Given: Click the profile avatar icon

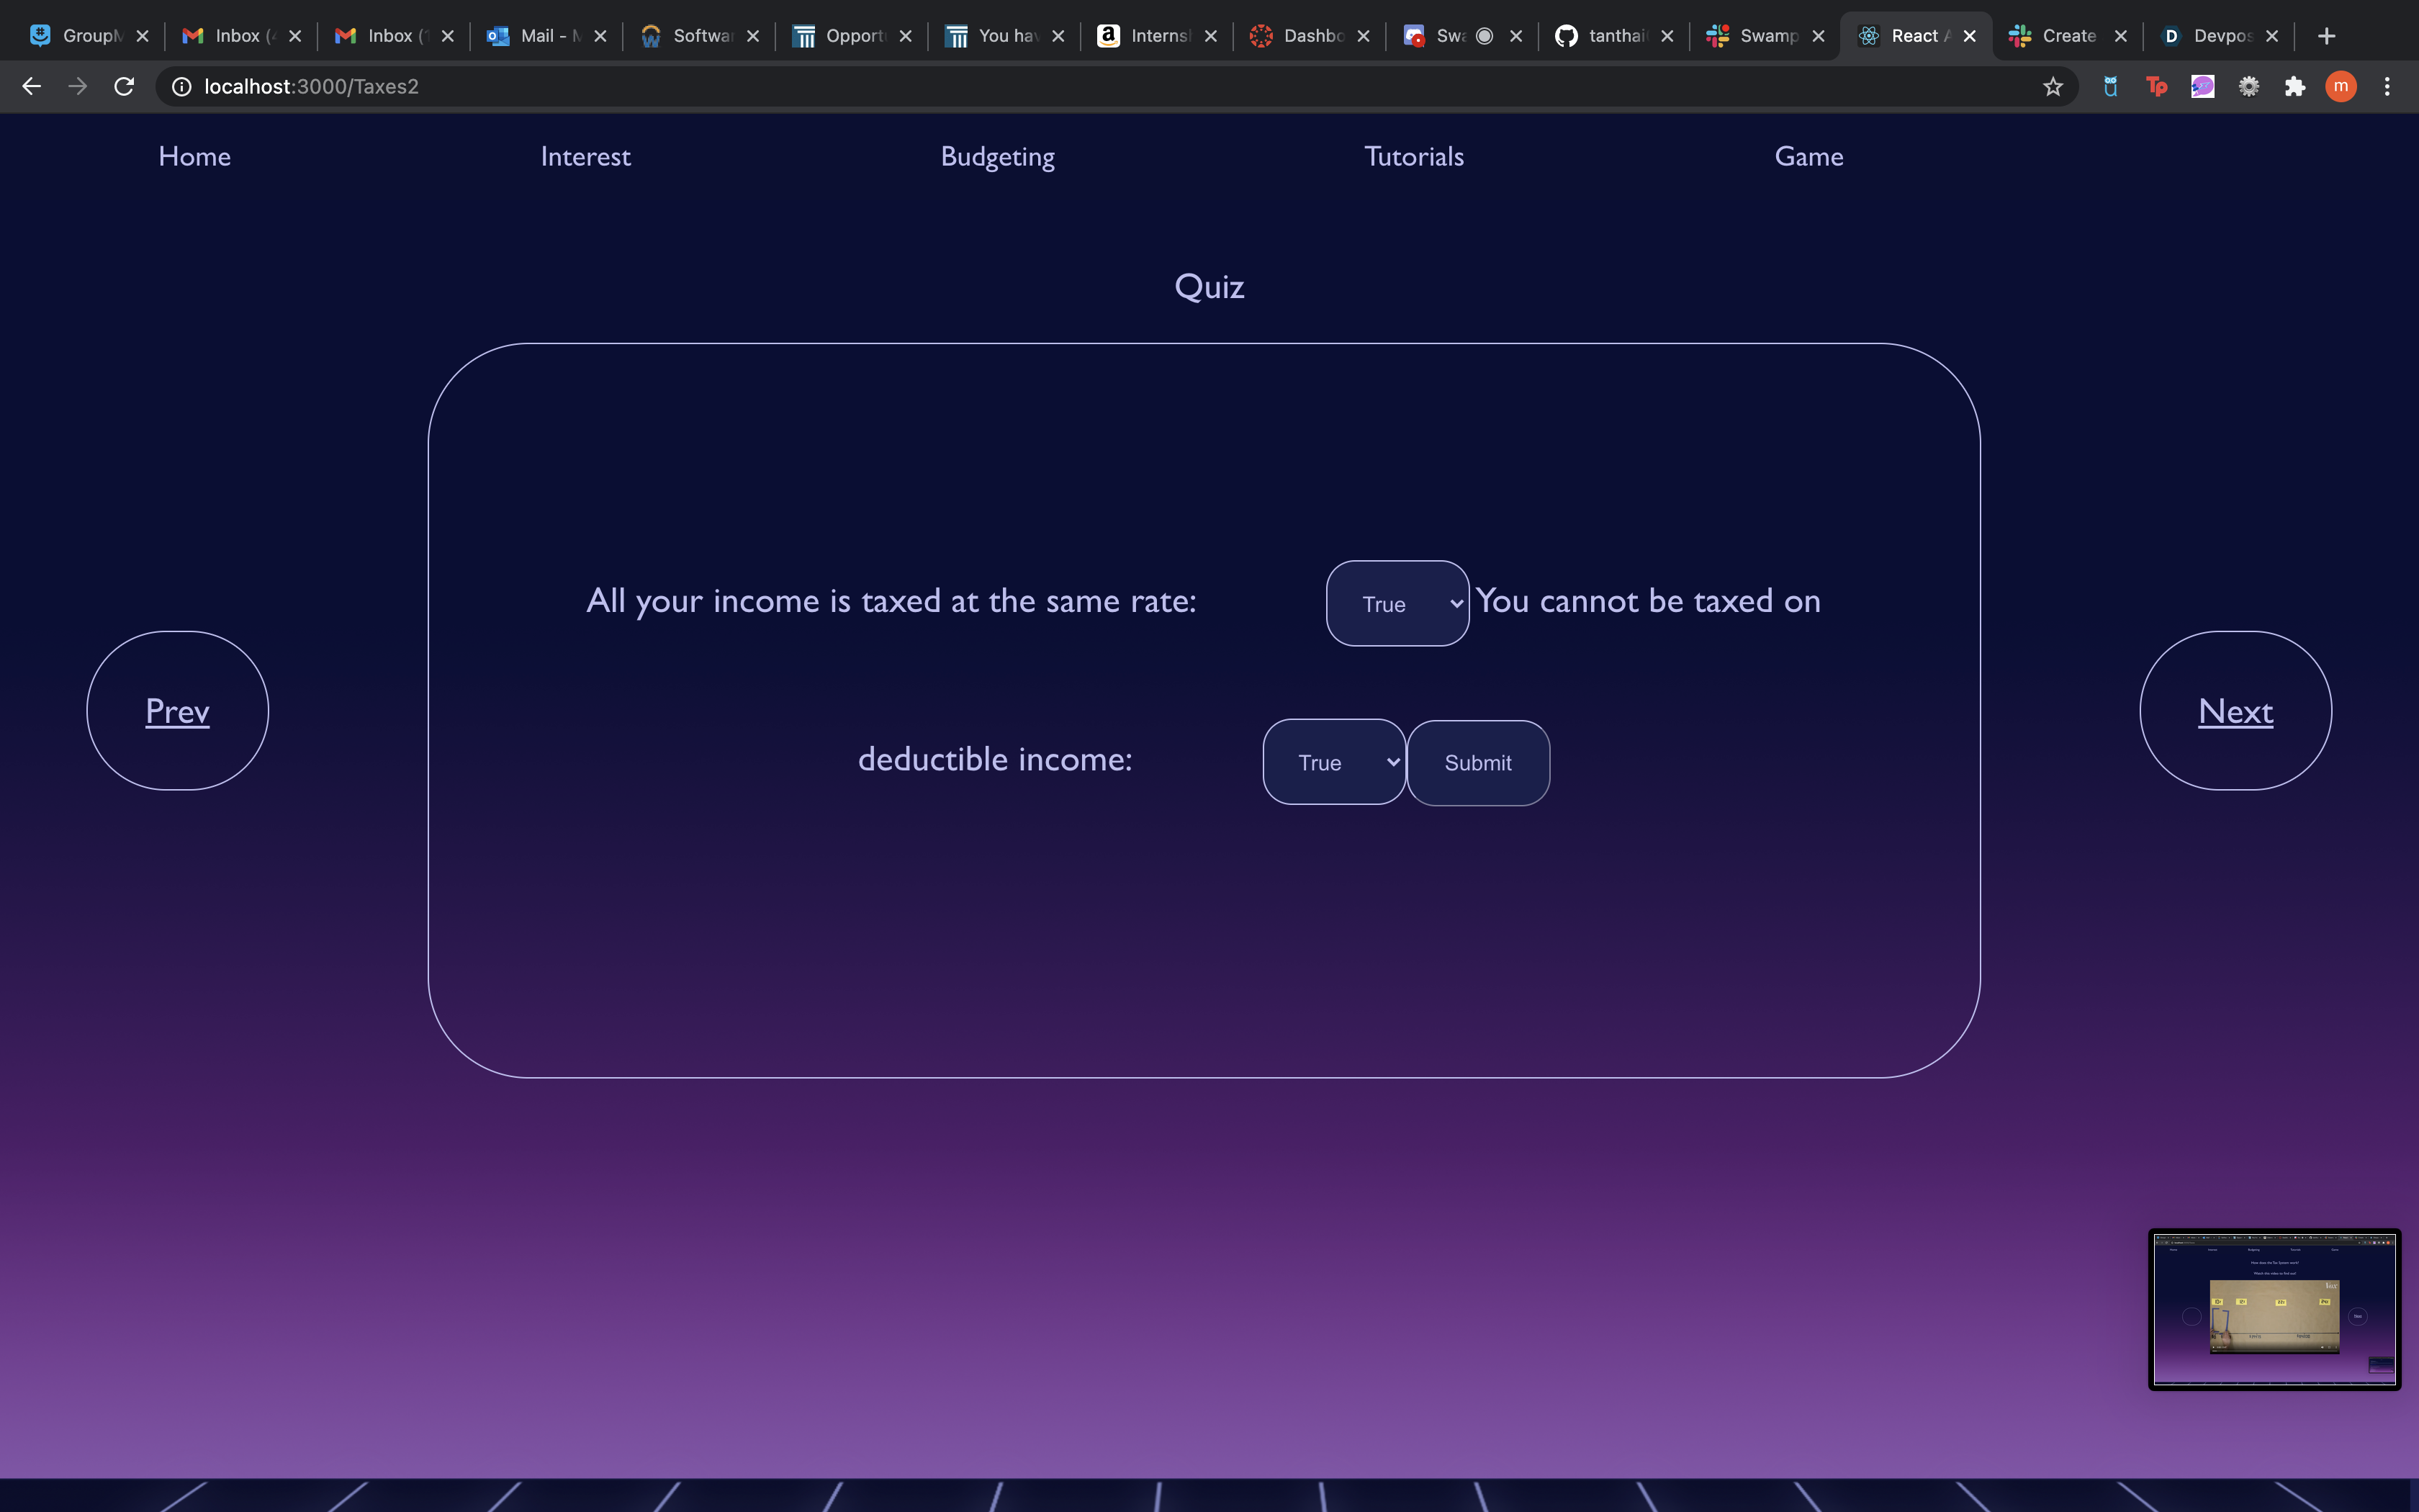Looking at the screenshot, I should tap(2340, 87).
